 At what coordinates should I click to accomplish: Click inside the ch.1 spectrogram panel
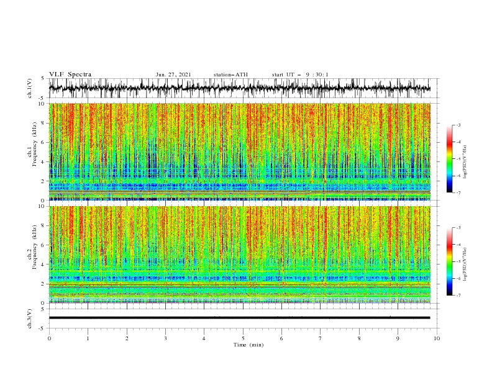239,152
